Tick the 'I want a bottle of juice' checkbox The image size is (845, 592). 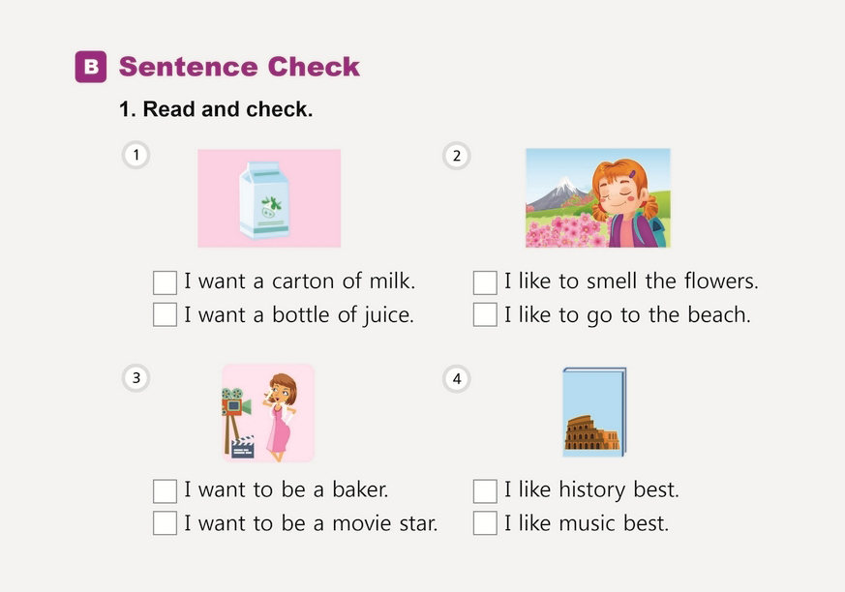coord(166,314)
